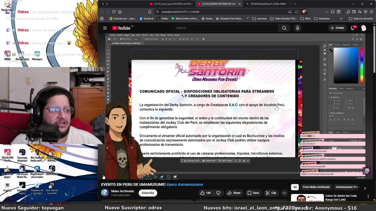Click the Brave shields lion icon
The image size is (376, 211).
pyautogui.click(x=304, y=12)
